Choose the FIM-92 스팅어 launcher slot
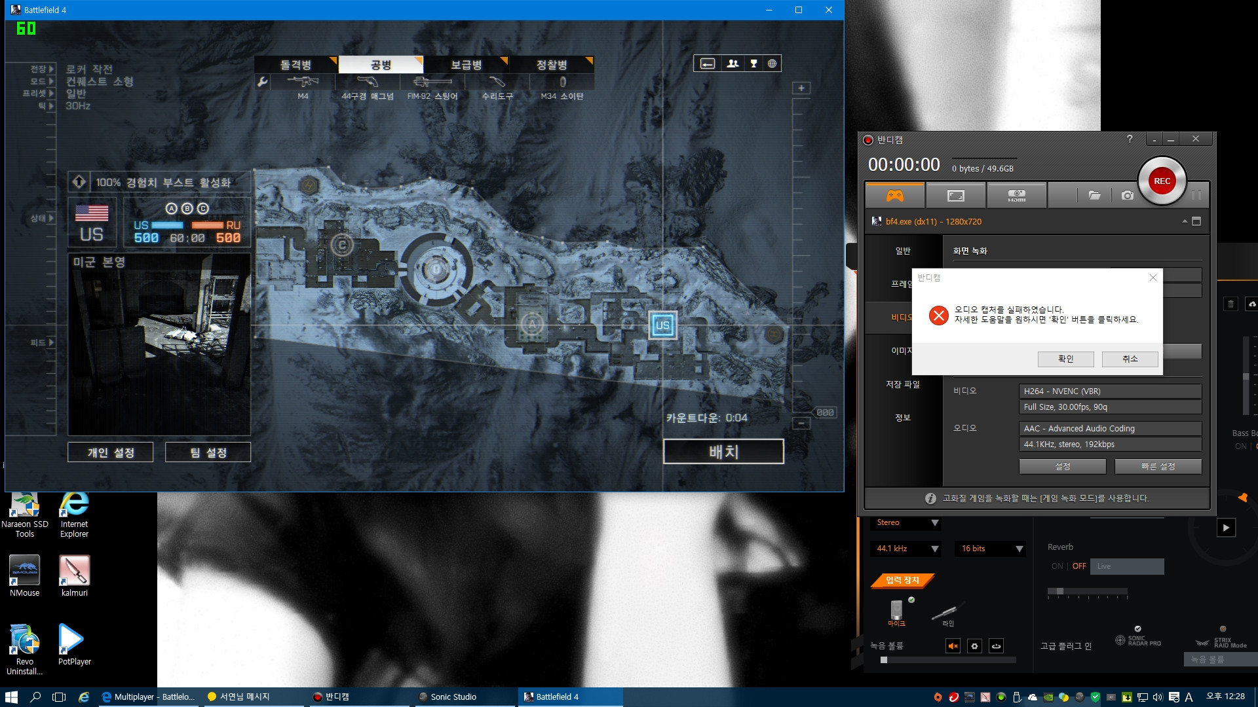1258x707 pixels. click(x=432, y=86)
